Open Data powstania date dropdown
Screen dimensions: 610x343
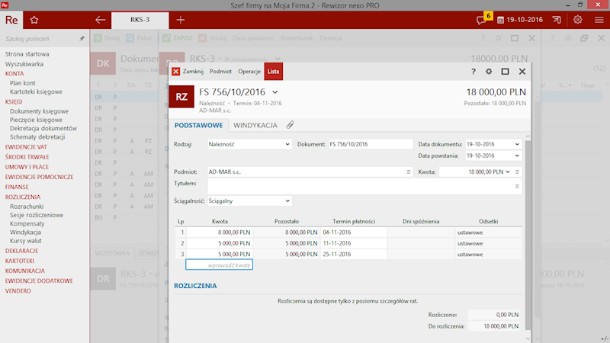point(517,155)
